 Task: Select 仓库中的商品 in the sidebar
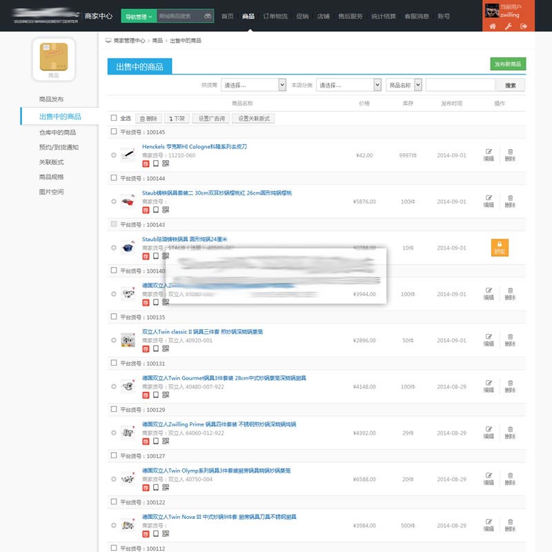coord(57,132)
